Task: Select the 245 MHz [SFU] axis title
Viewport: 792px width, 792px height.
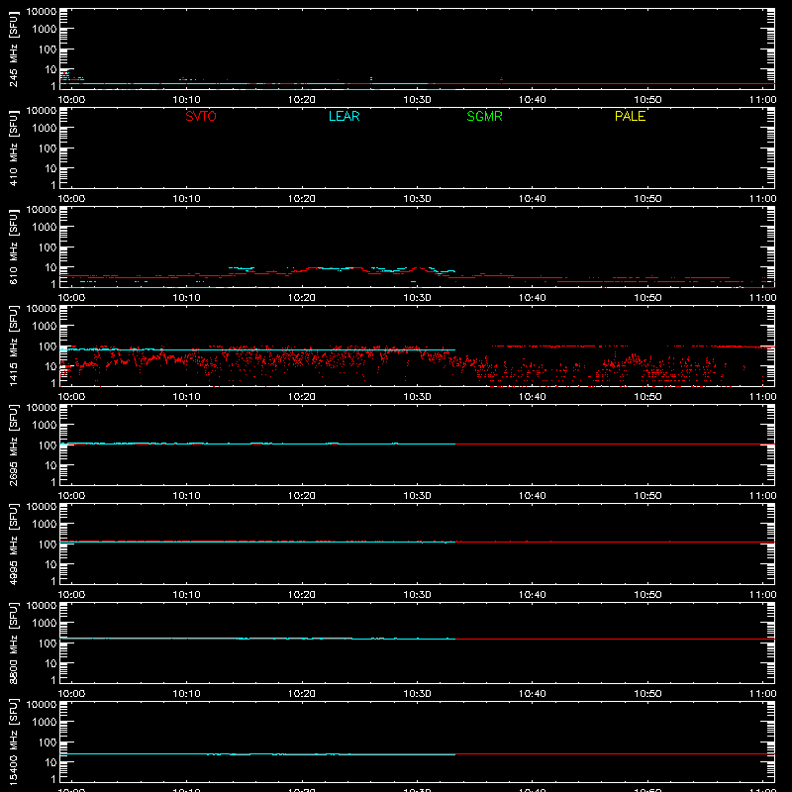Action: pos(14,49)
